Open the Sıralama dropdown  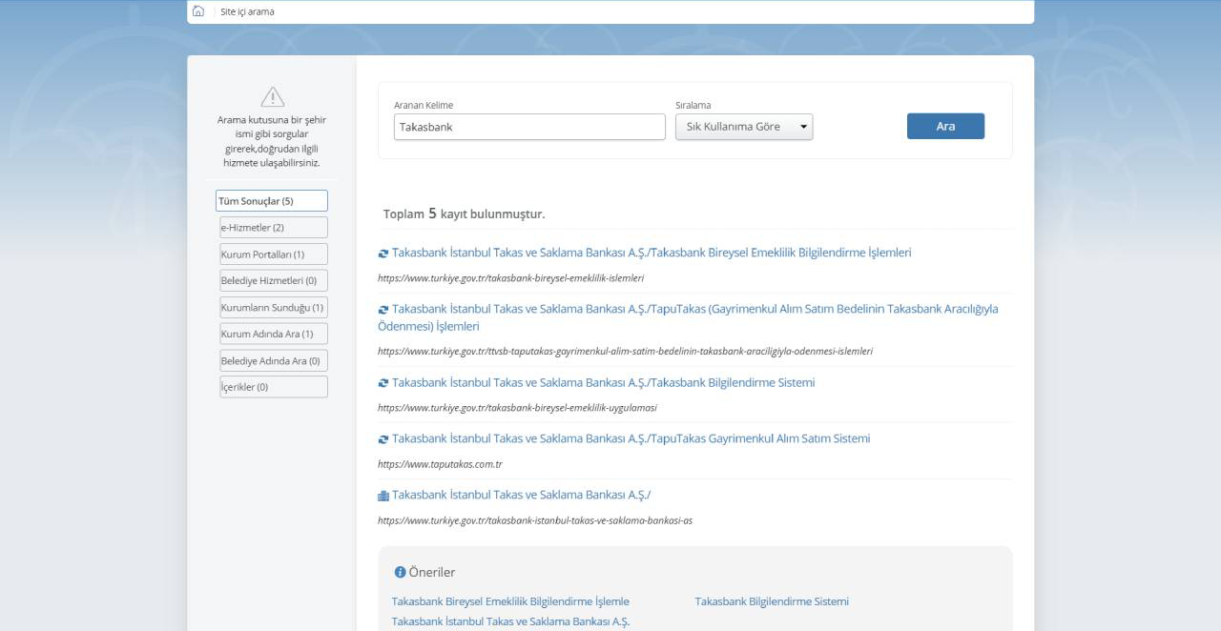point(744,127)
